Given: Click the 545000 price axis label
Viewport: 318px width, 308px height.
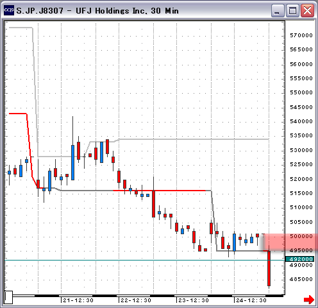Looking at the screenshot, I should pos(301,107).
